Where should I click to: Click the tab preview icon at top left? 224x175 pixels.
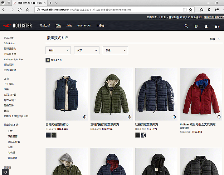coord(3,3)
